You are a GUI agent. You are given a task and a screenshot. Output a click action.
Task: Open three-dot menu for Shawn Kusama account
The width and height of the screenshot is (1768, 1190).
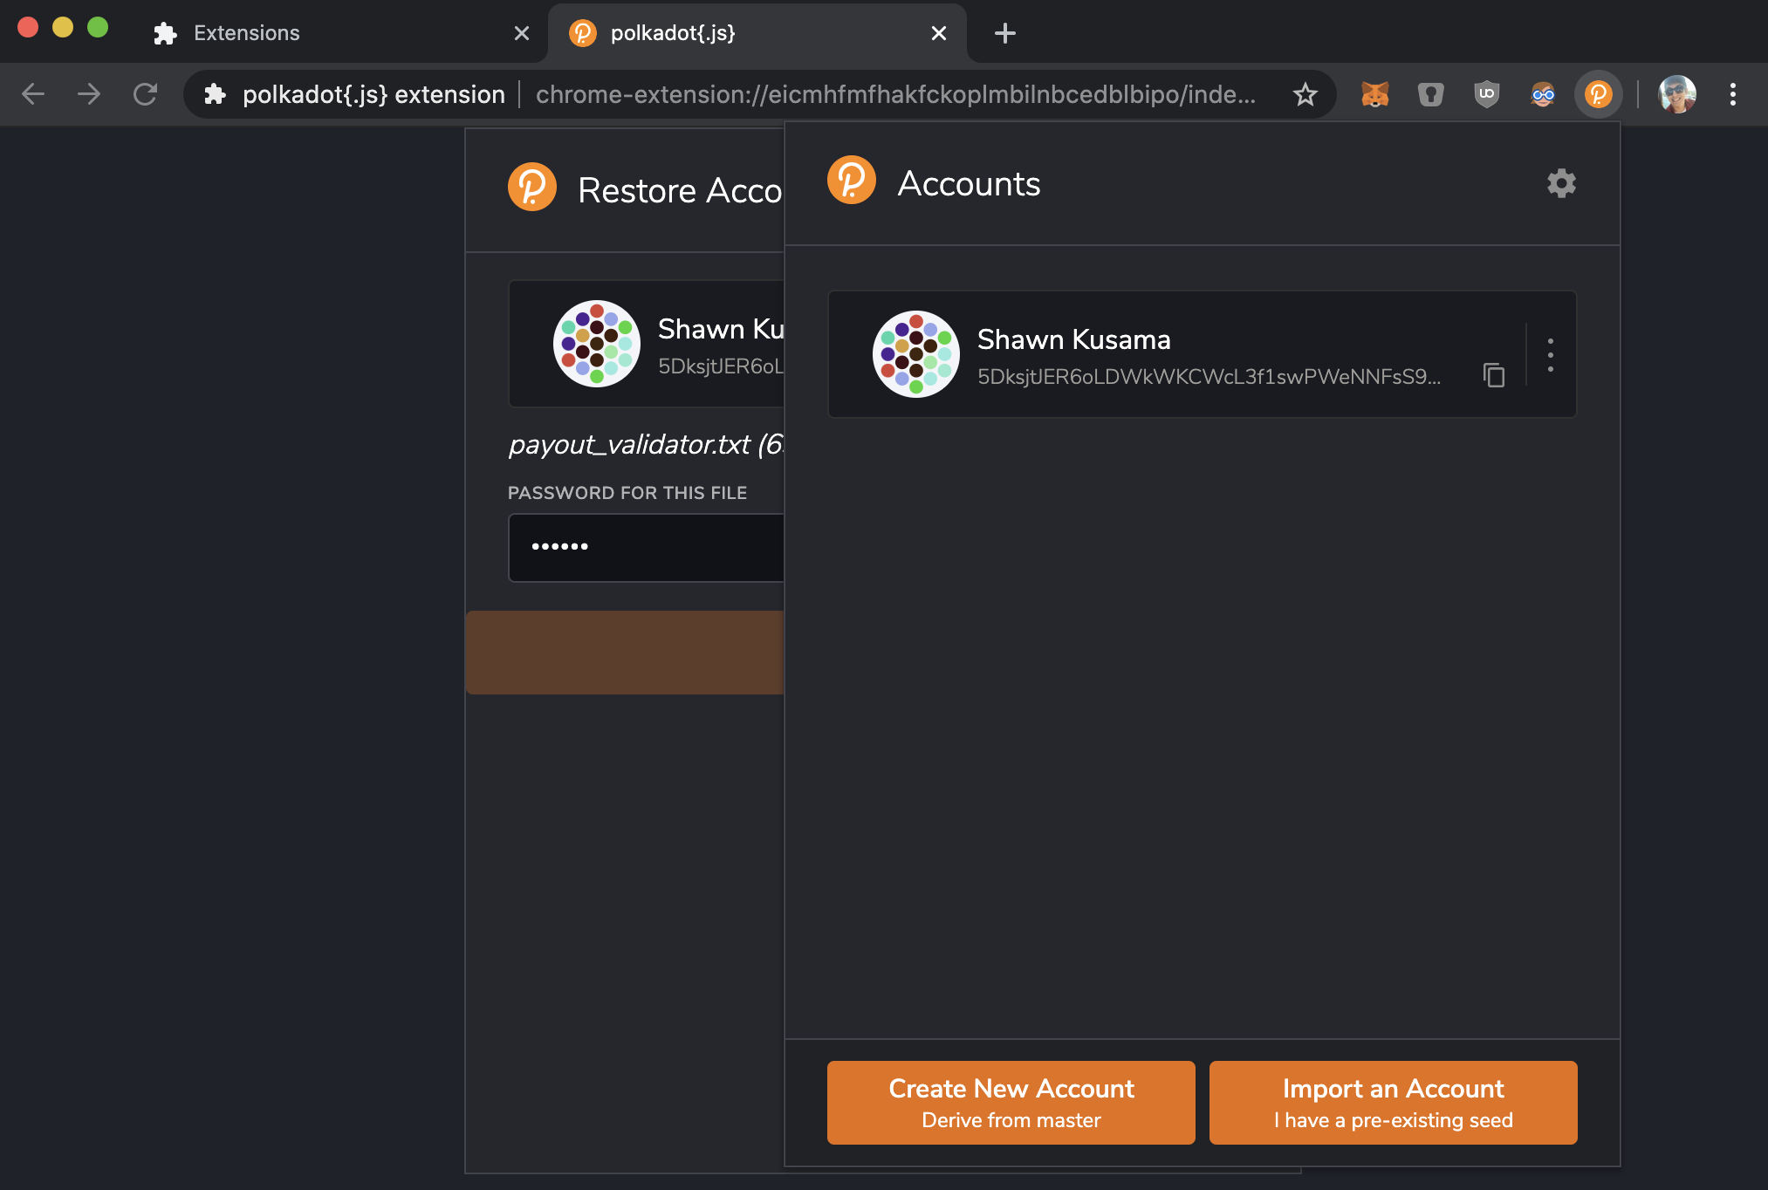click(1551, 354)
